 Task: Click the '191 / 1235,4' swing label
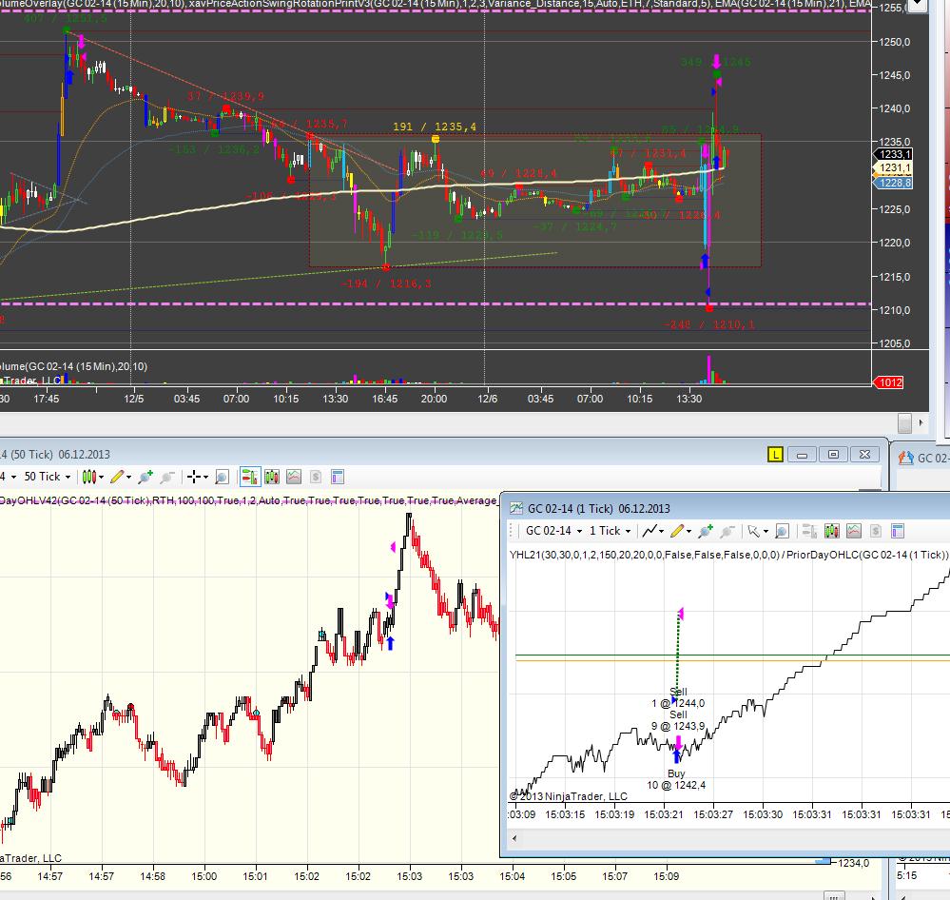435,127
